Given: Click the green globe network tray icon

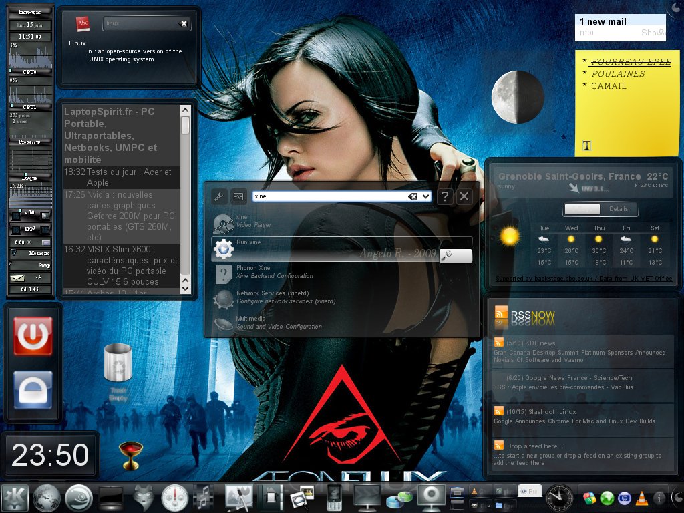Looking at the screenshot, I should click(x=607, y=498).
